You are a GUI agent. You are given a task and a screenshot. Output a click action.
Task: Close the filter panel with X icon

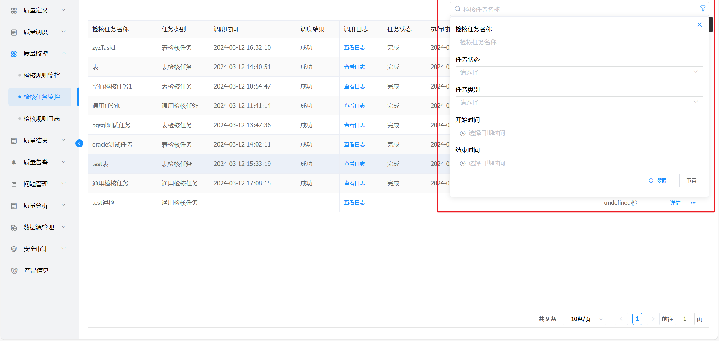point(699,25)
